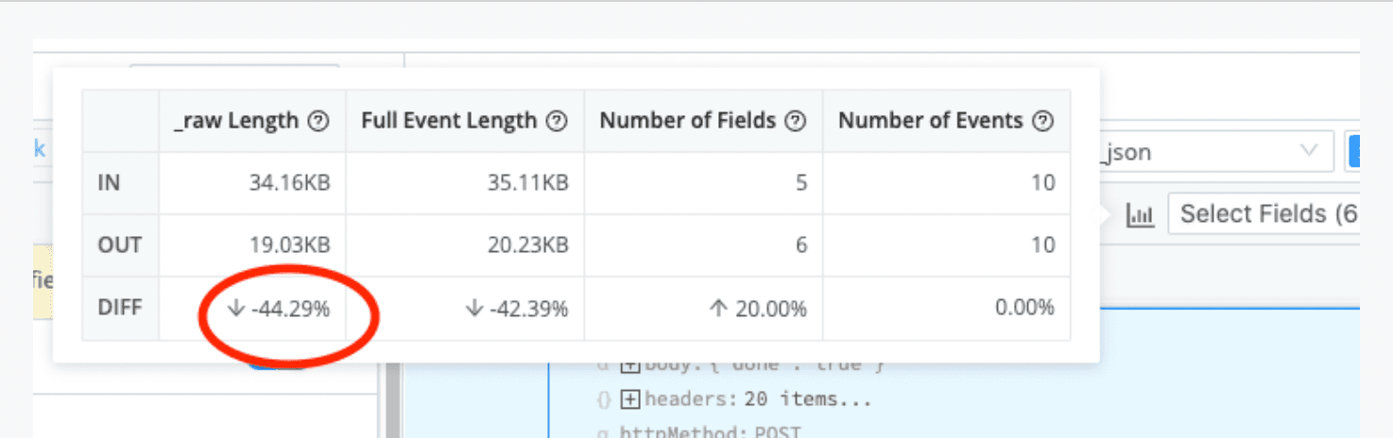The image size is (1393, 438).
Task: Click the down arrow in Full Event Length DIFF
Action: (474, 308)
